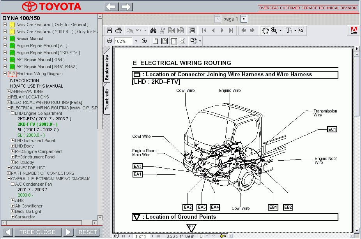Expand the ABBREVIATIONS tree node
361x239 pixels.
coord(9,91)
